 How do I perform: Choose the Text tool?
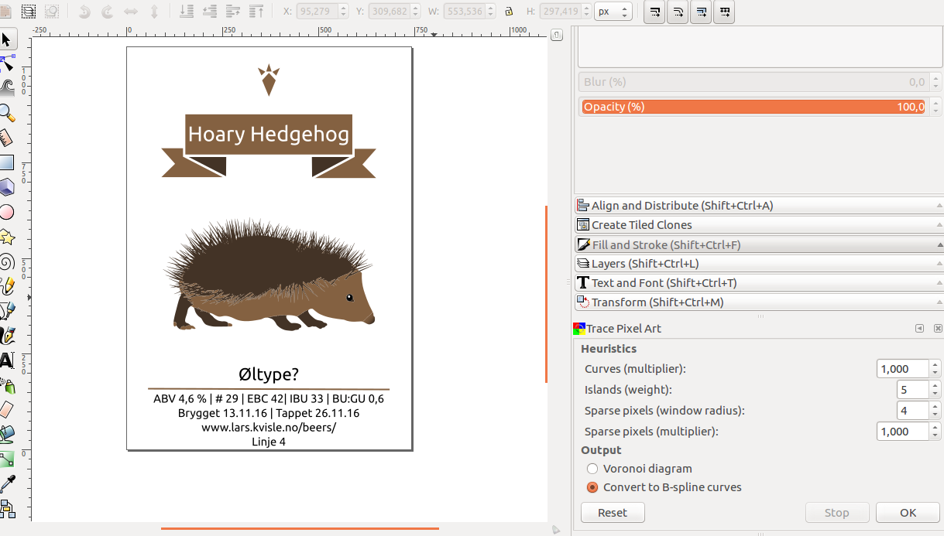(10, 361)
